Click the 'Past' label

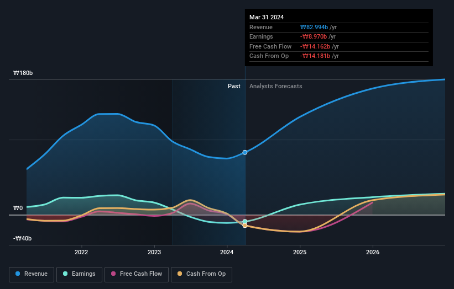234,87
